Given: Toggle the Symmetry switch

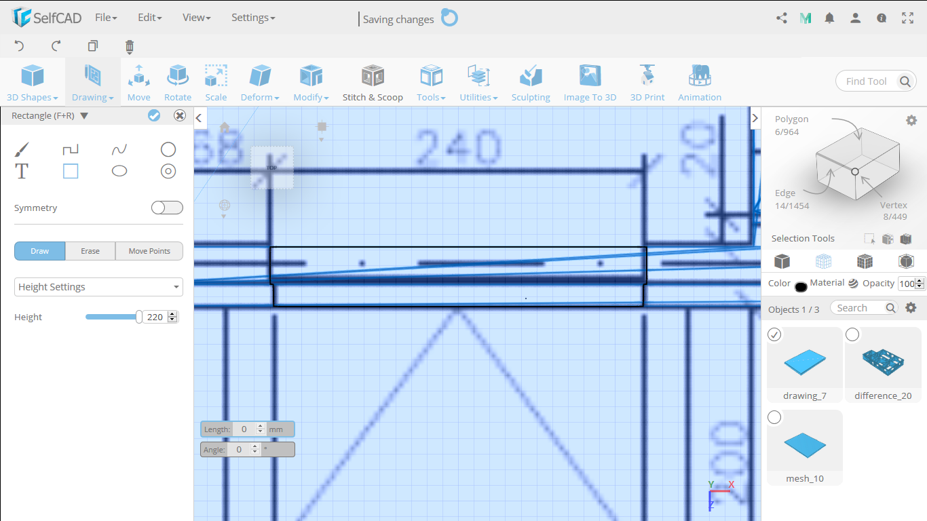Looking at the screenshot, I should 167,208.
